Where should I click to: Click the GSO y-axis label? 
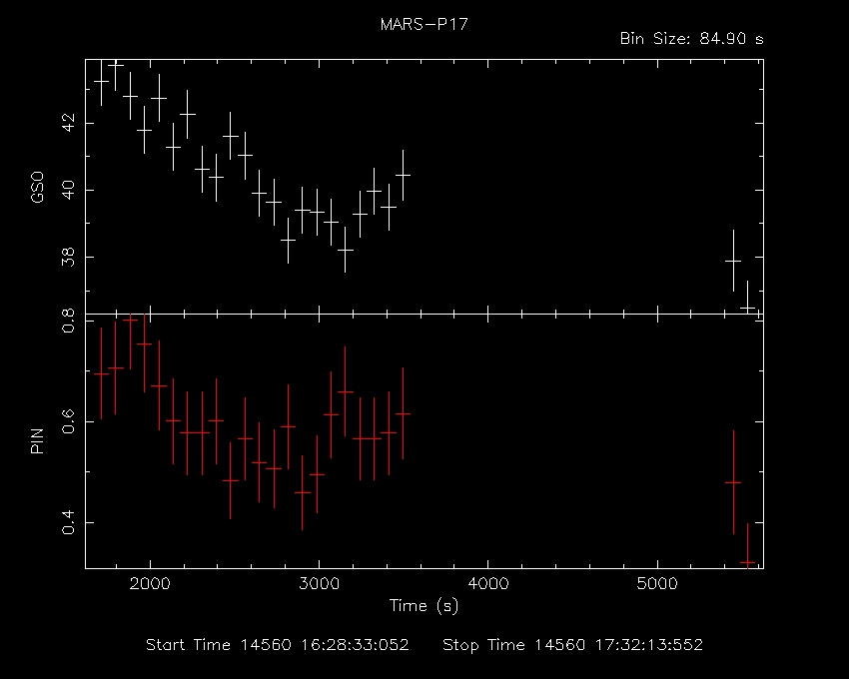[x=37, y=188]
